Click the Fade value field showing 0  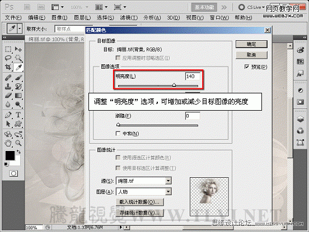pyautogui.click(x=193, y=116)
